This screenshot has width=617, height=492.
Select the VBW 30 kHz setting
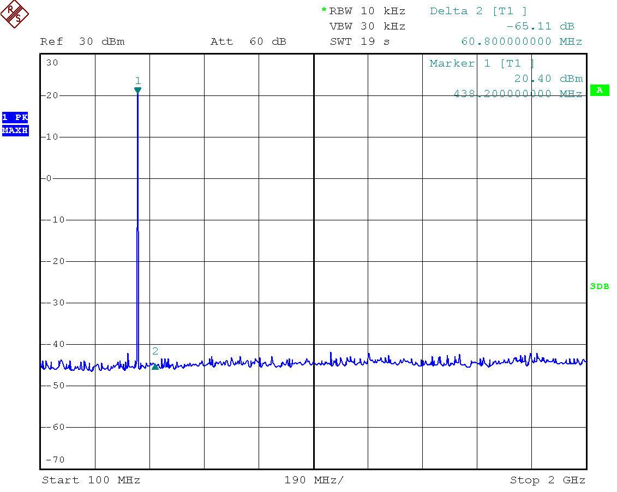(x=367, y=26)
